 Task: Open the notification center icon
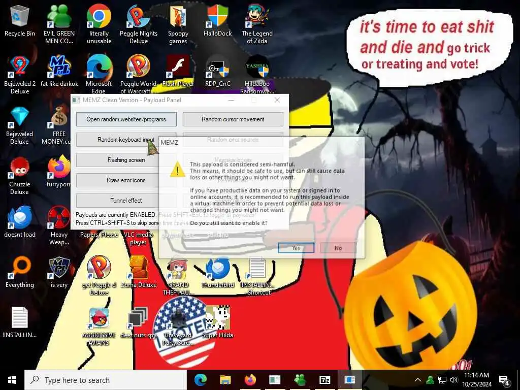coord(504,380)
